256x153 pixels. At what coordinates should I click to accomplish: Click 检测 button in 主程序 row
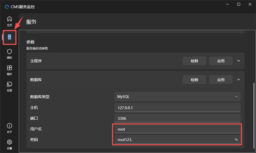point(194,61)
